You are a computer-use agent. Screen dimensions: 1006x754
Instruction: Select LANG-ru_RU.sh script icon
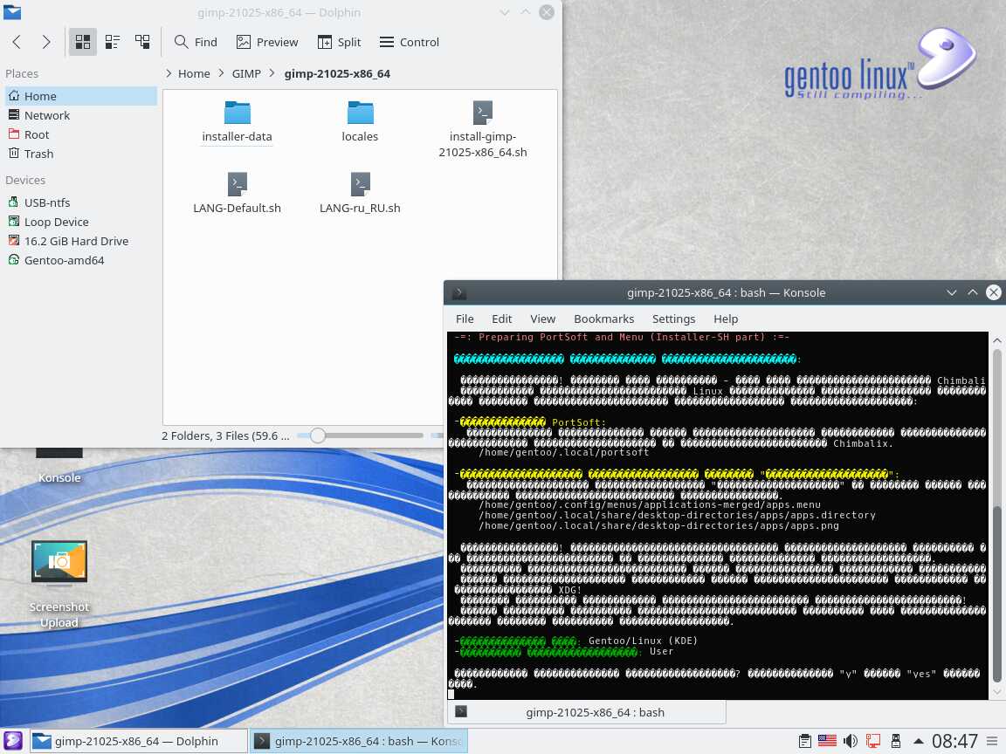click(x=360, y=185)
